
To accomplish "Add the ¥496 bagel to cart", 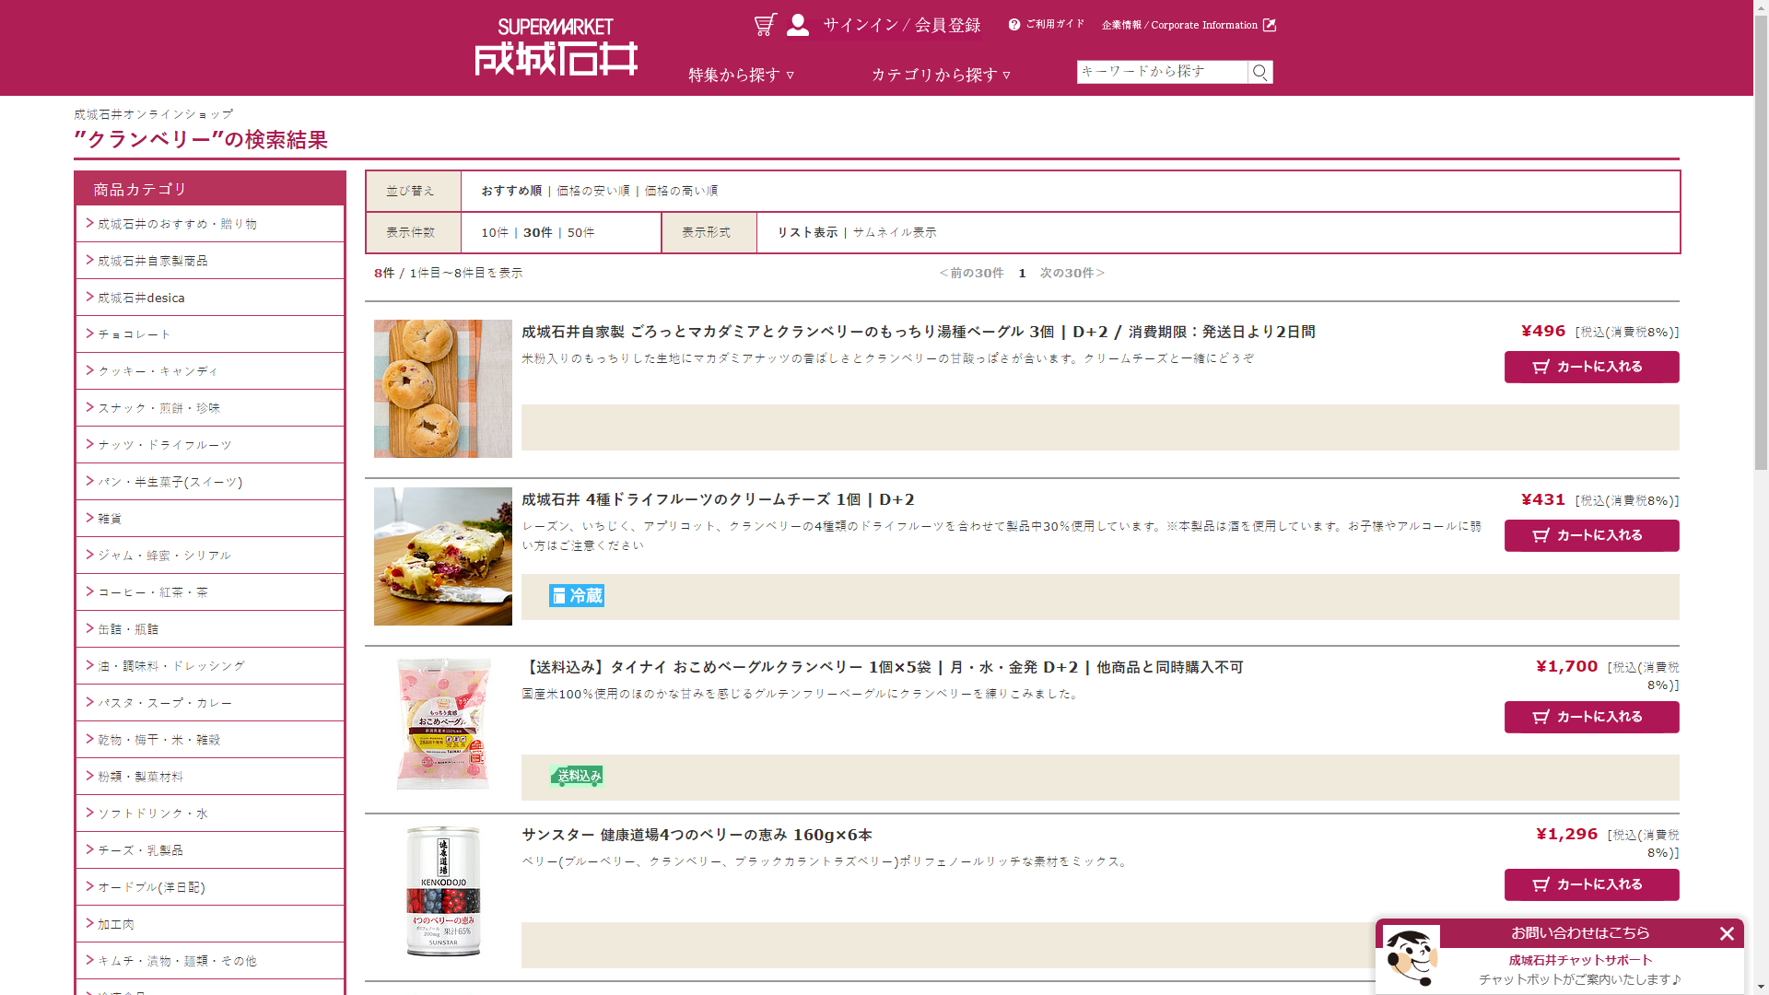I will pos(1591,367).
